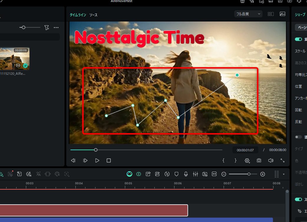Screen dimensions: 307x222
Task: Open the filter icon in media panel
Action: 47,27
